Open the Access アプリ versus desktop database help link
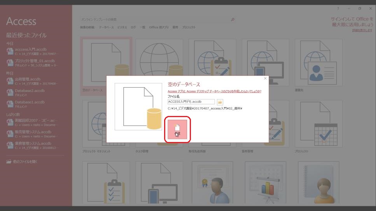 point(214,92)
